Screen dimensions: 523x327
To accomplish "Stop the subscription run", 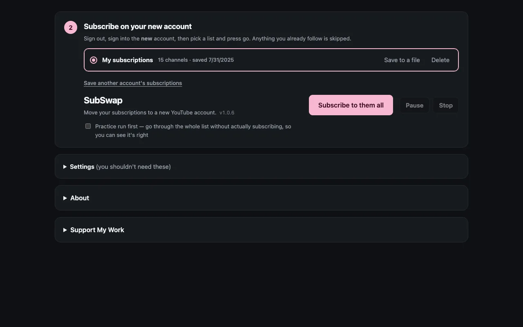I will [446, 105].
